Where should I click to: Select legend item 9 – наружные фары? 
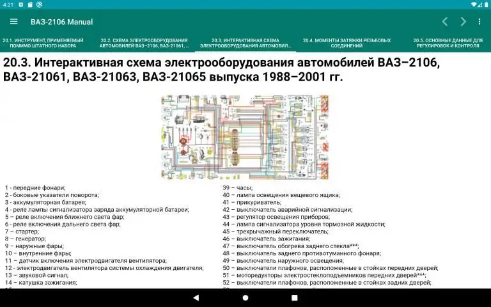point(34,246)
